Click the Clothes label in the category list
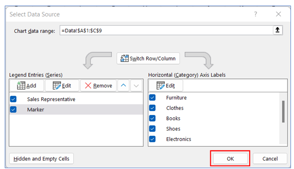This screenshot has width=294, height=169. pos(175,108)
